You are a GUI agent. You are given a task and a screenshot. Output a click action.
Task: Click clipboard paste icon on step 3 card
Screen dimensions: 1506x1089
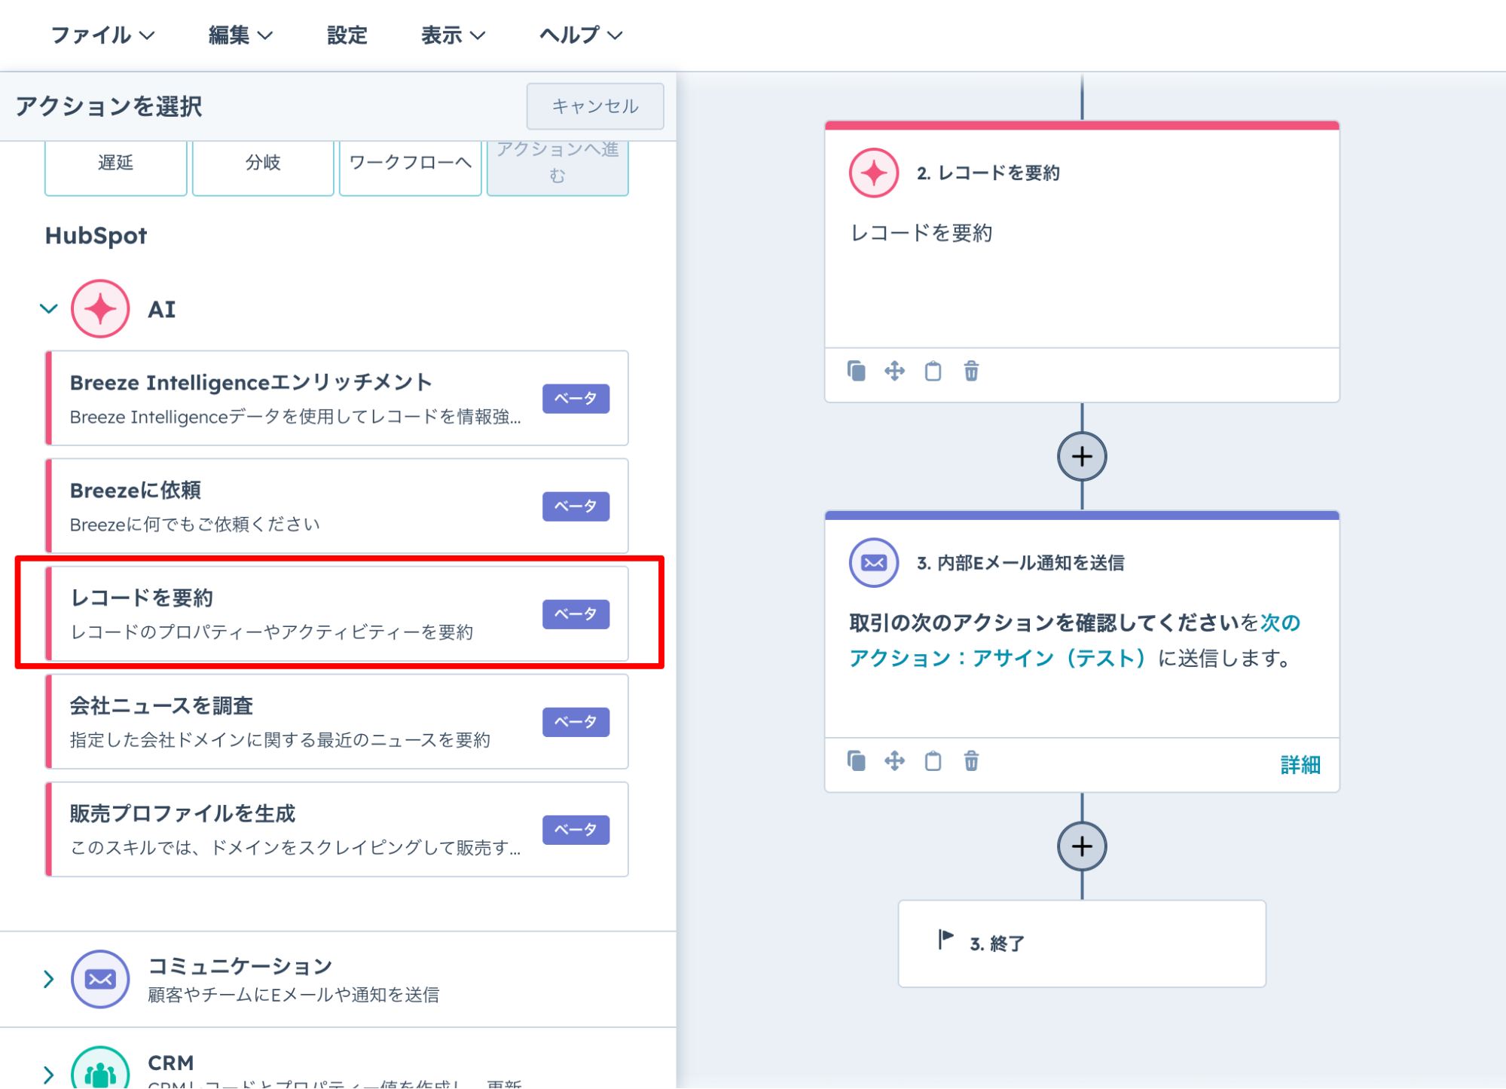pyautogui.click(x=933, y=760)
